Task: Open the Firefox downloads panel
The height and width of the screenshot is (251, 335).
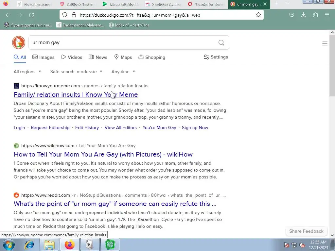Action: click(x=303, y=15)
